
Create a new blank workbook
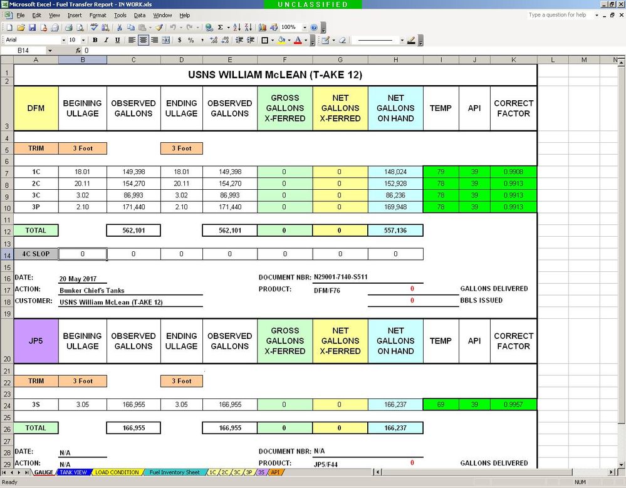9,28
